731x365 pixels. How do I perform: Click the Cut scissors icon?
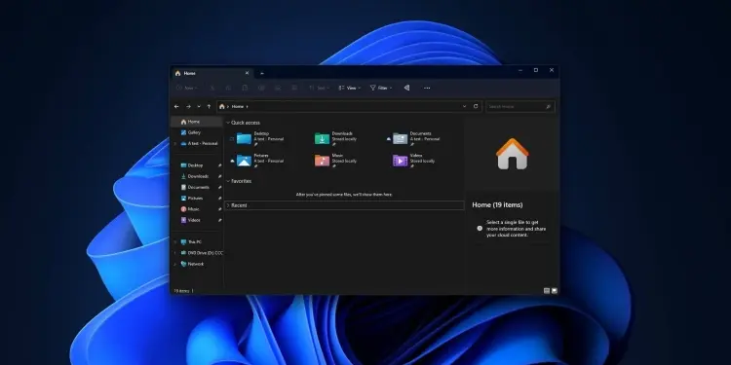point(212,88)
